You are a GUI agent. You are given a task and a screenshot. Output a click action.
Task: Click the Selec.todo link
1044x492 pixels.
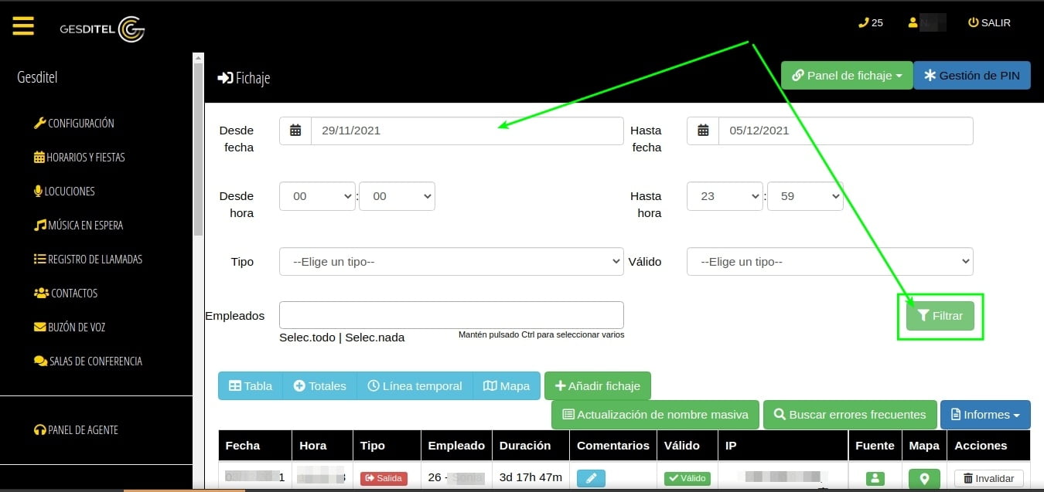307,338
